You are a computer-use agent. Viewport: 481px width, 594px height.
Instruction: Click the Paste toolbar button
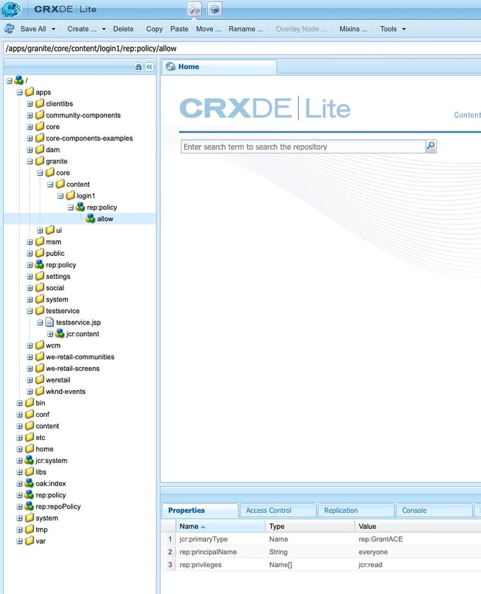[179, 29]
